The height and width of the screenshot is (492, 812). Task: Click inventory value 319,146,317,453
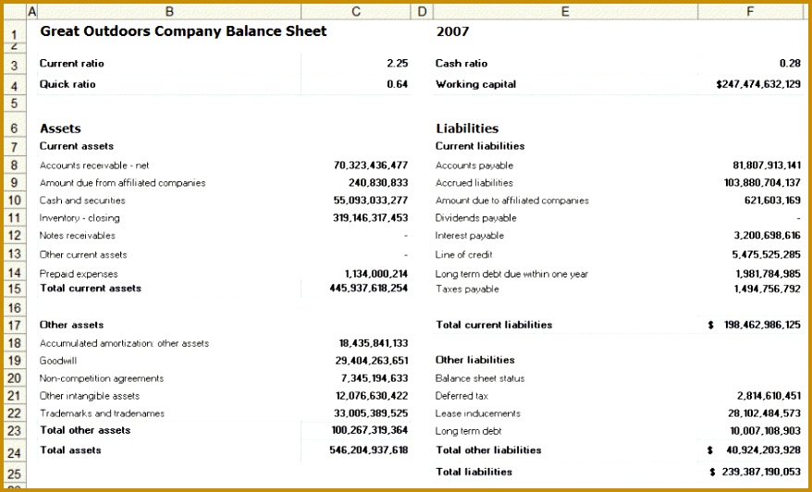coord(370,218)
